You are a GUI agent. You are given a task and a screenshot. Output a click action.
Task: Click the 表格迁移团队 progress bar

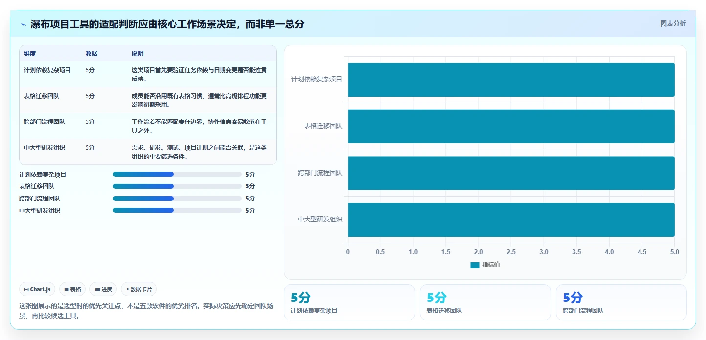[177, 186]
